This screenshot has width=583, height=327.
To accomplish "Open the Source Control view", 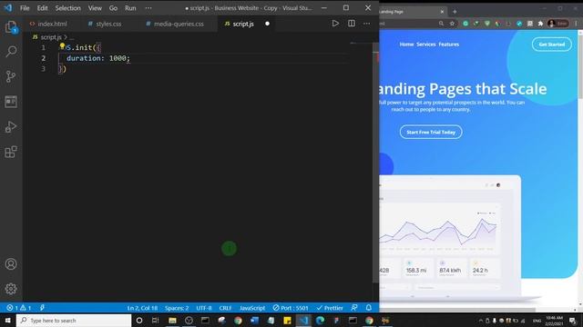I will tap(11, 76).
